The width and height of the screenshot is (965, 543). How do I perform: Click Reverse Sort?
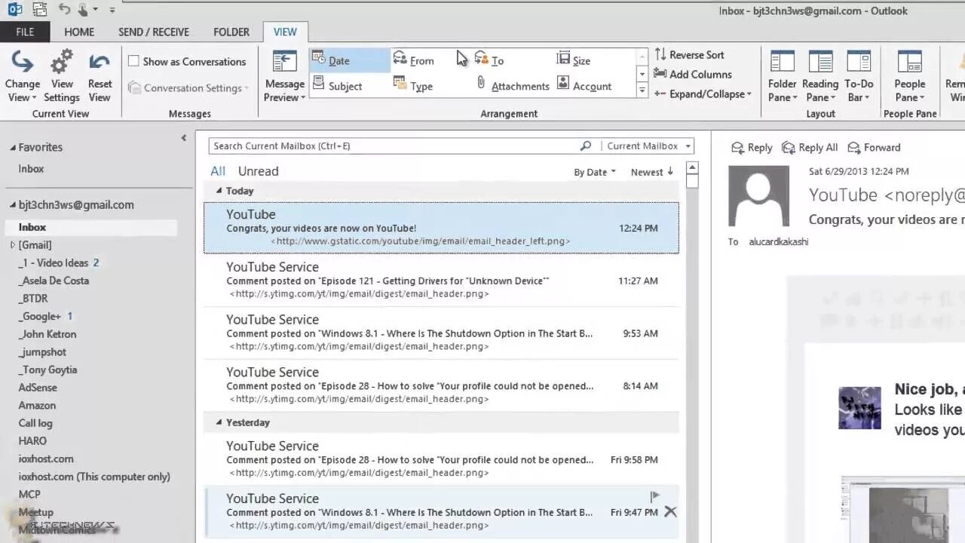tap(689, 54)
